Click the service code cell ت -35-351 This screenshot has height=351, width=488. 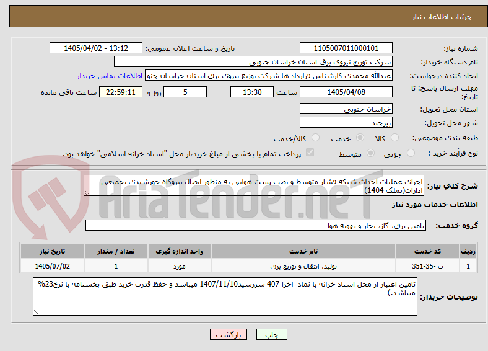click(x=428, y=266)
